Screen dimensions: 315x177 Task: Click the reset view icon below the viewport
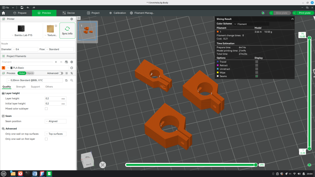point(102,165)
